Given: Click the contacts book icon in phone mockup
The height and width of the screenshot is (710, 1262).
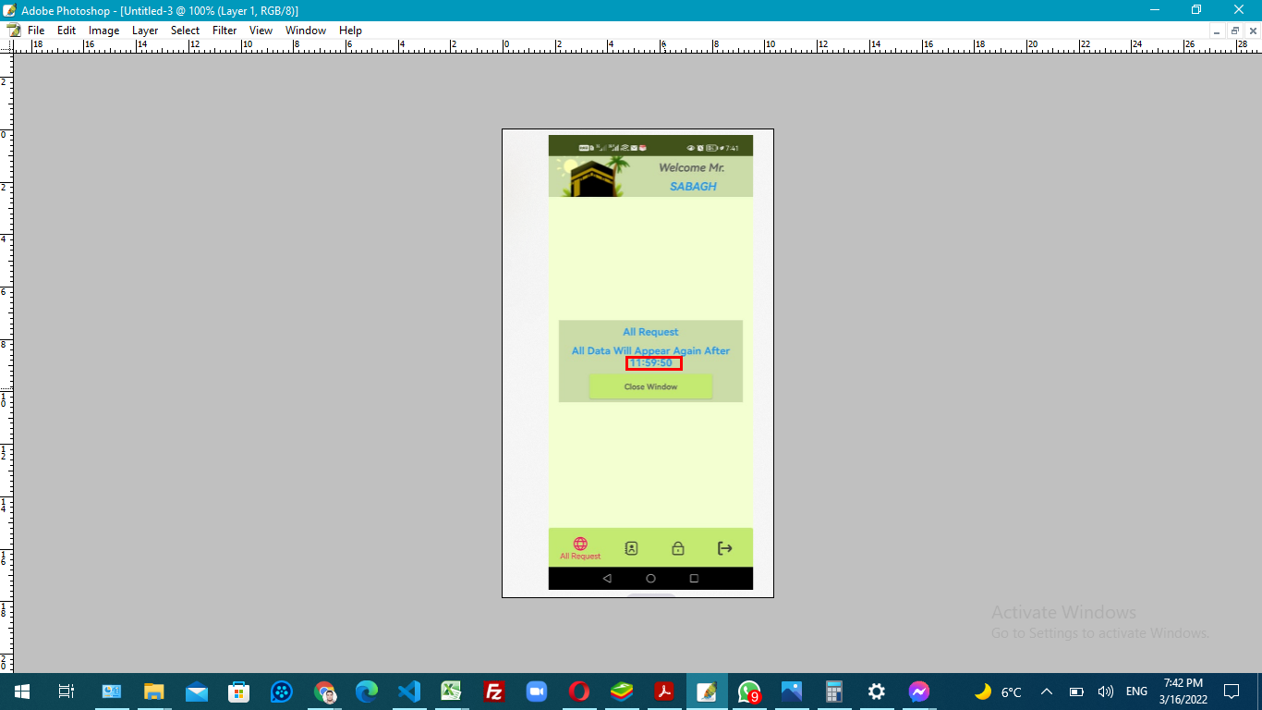Looking at the screenshot, I should click(x=631, y=548).
